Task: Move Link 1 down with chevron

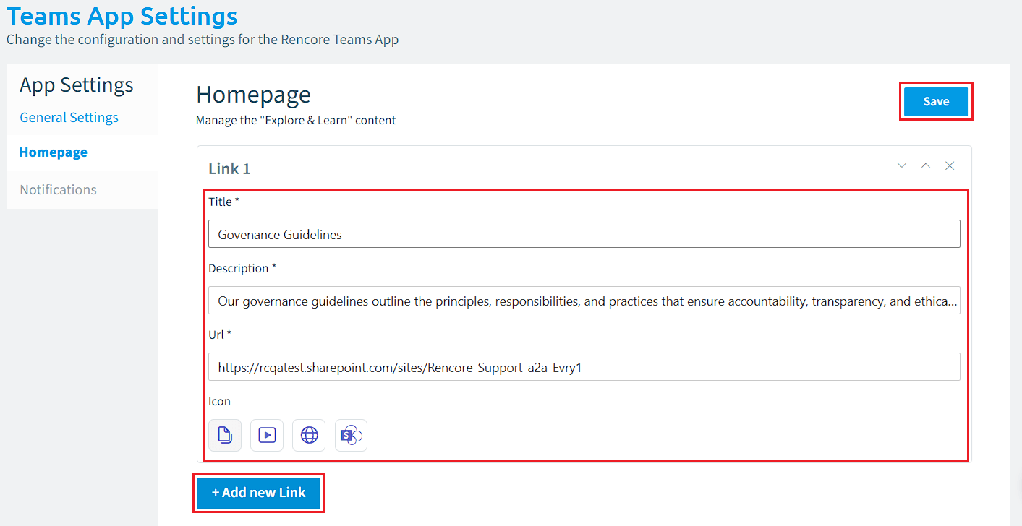Action: pyautogui.click(x=902, y=165)
